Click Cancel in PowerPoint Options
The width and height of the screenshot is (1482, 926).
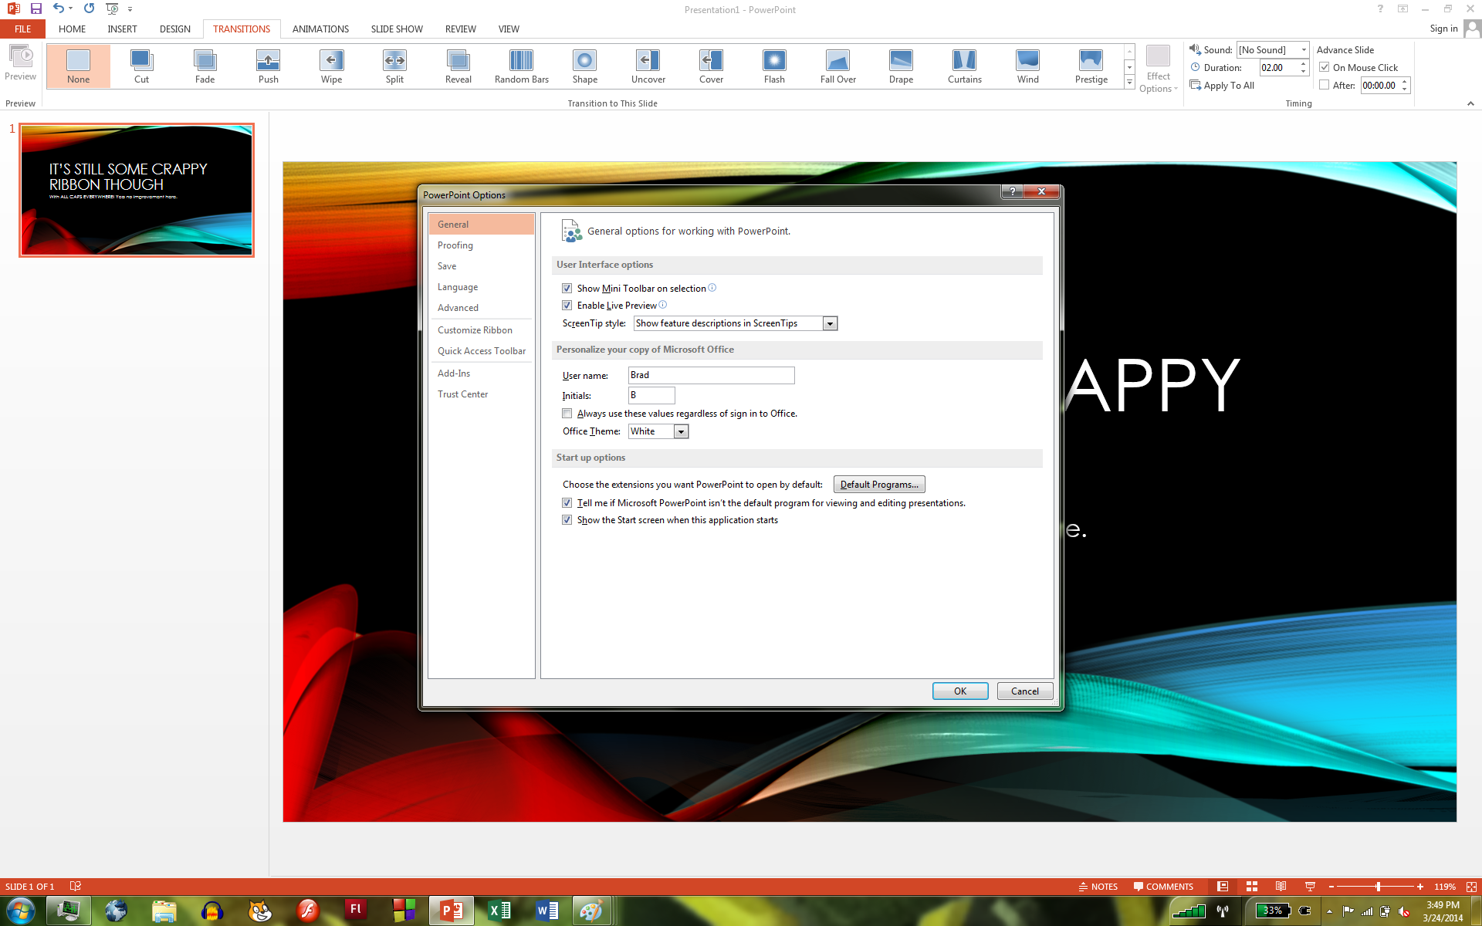1025,691
